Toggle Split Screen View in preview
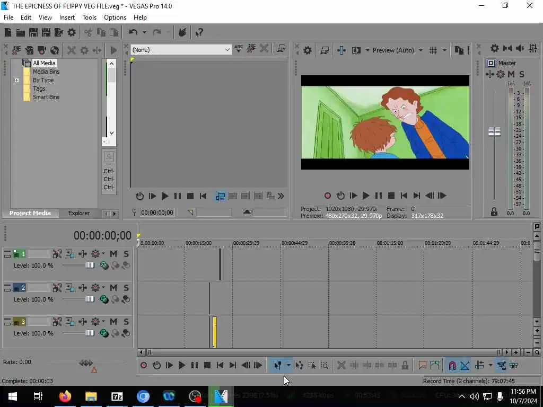Image resolution: width=543 pixels, height=407 pixels. point(356,50)
